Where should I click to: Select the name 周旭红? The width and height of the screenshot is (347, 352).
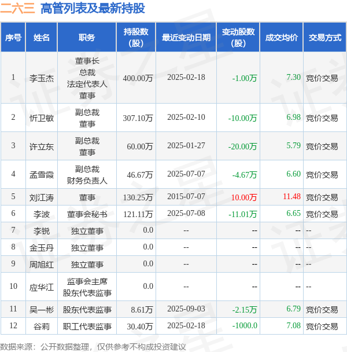click(42, 265)
